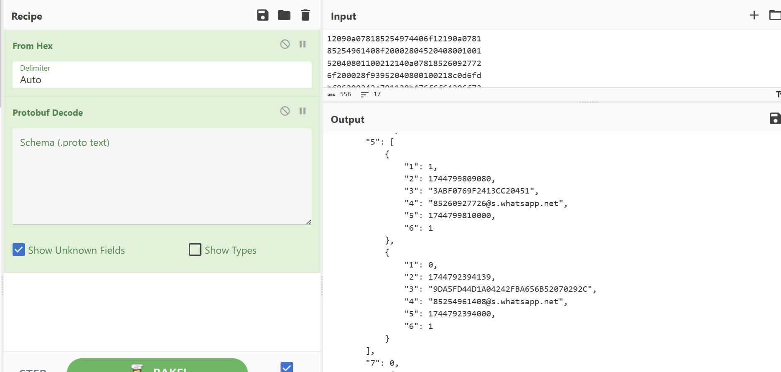The image size is (781, 372).
Task: Enable the Show Types checkbox
Action: click(x=195, y=250)
